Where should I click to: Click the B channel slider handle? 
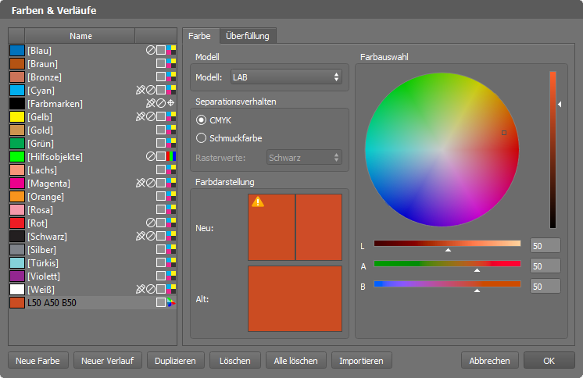tap(477, 291)
